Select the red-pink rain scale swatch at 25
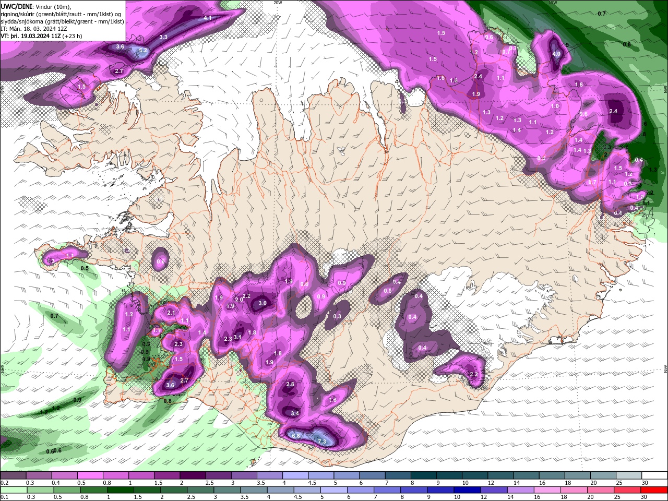Viewport: 668px width, 501px height. click(628, 490)
